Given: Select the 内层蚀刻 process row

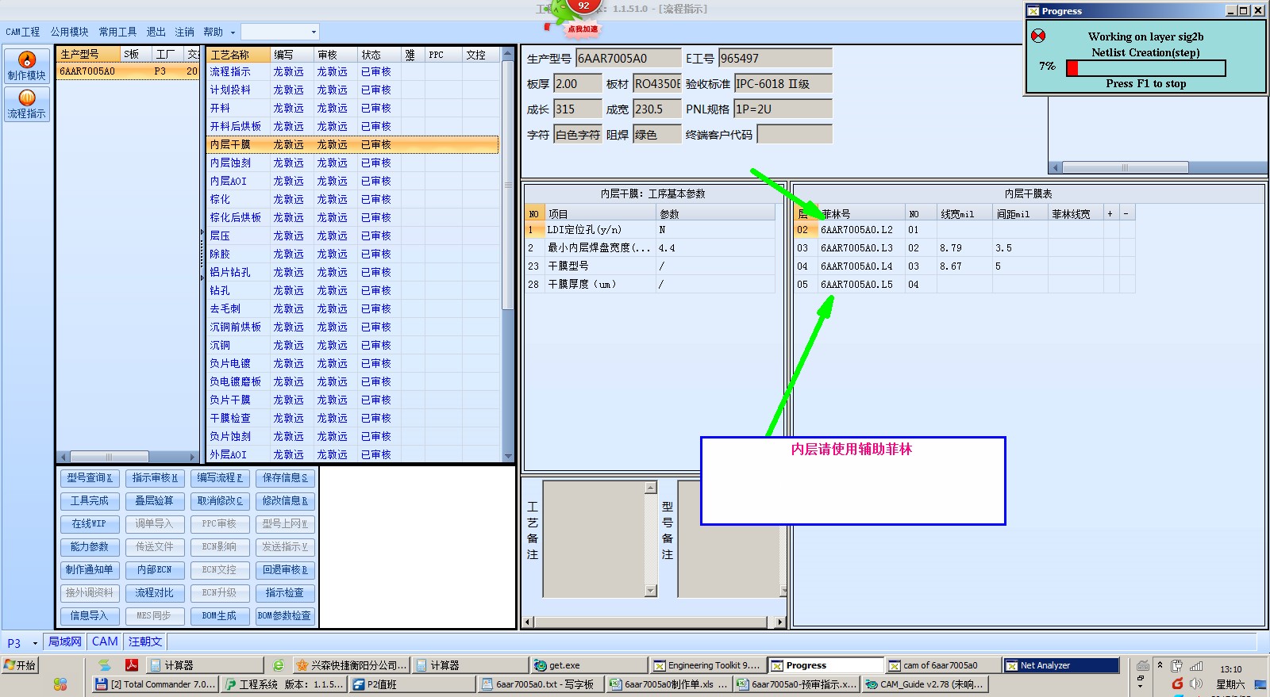Looking at the screenshot, I should point(353,163).
